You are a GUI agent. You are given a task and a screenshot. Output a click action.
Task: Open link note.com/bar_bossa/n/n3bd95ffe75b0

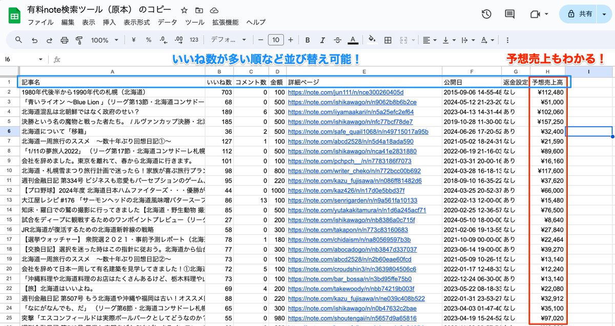pyautogui.click(x=350, y=278)
